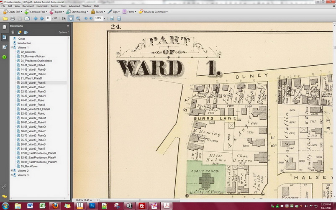Open the Pages navigation panel icon
Screen dimensions: 336x210
click(4, 27)
